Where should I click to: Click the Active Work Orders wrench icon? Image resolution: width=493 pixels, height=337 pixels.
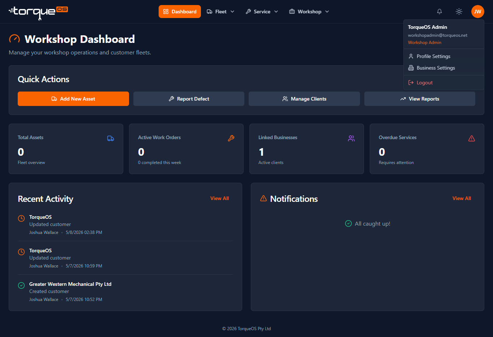click(231, 138)
